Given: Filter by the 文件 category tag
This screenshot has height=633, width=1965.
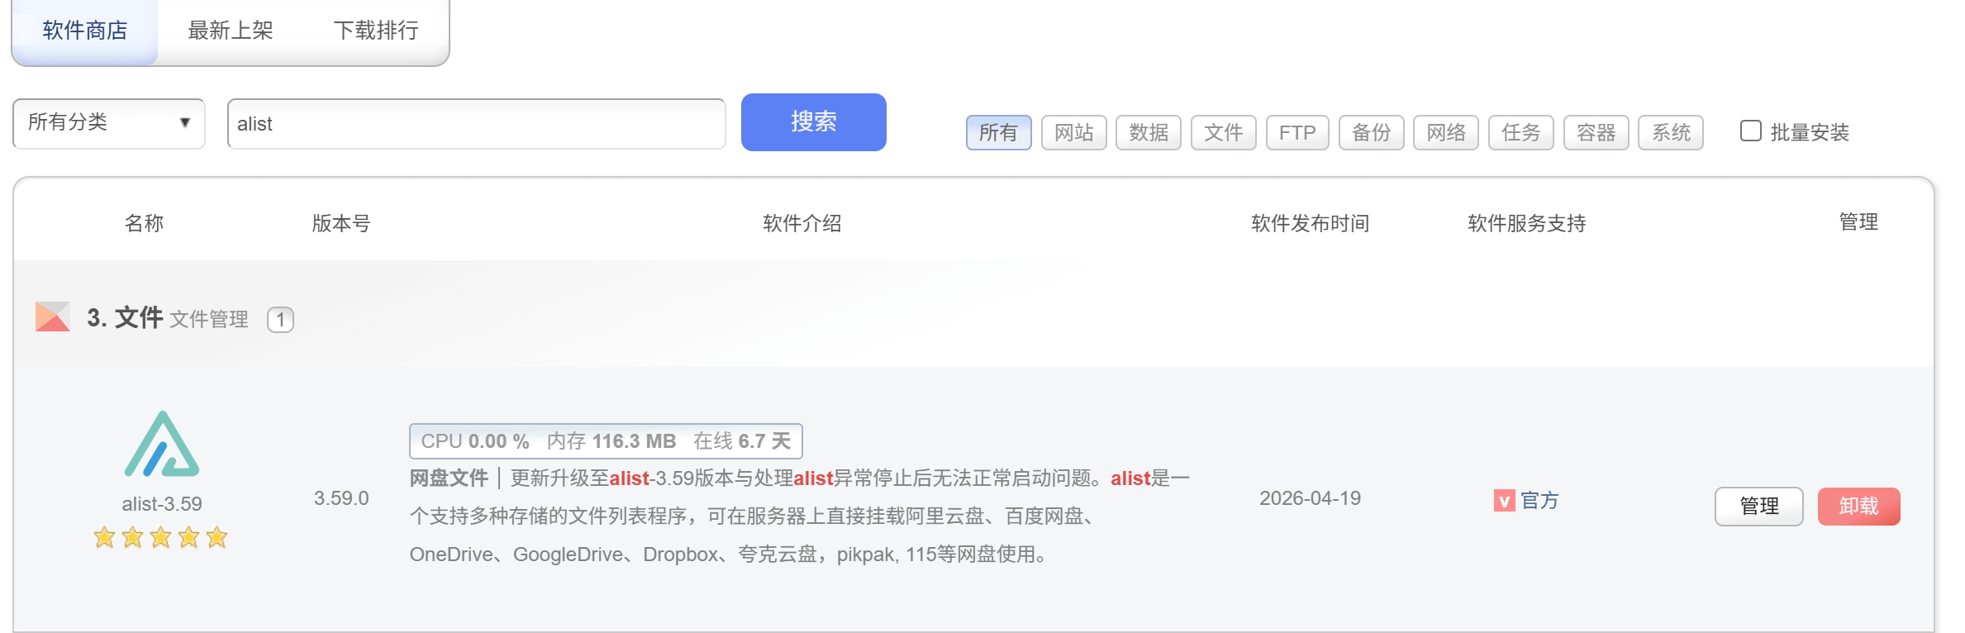Looking at the screenshot, I should 1224,132.
